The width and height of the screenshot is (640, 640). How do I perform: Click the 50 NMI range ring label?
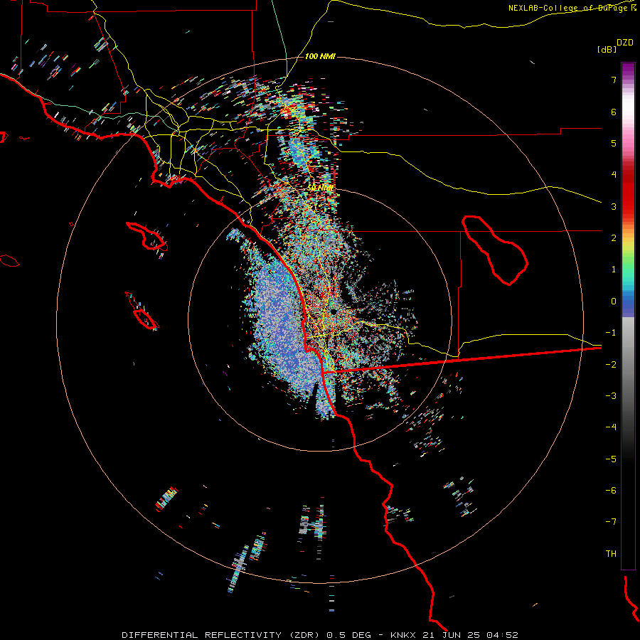pyautogui.click(x=321, y=188)
